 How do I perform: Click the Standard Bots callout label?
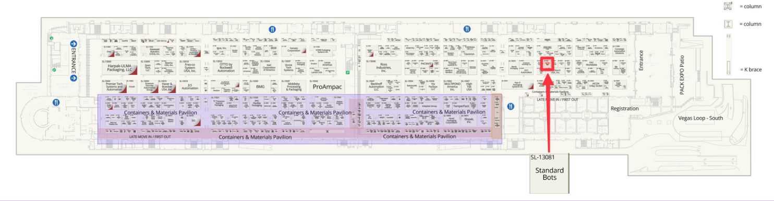click(x=550, y=174)
